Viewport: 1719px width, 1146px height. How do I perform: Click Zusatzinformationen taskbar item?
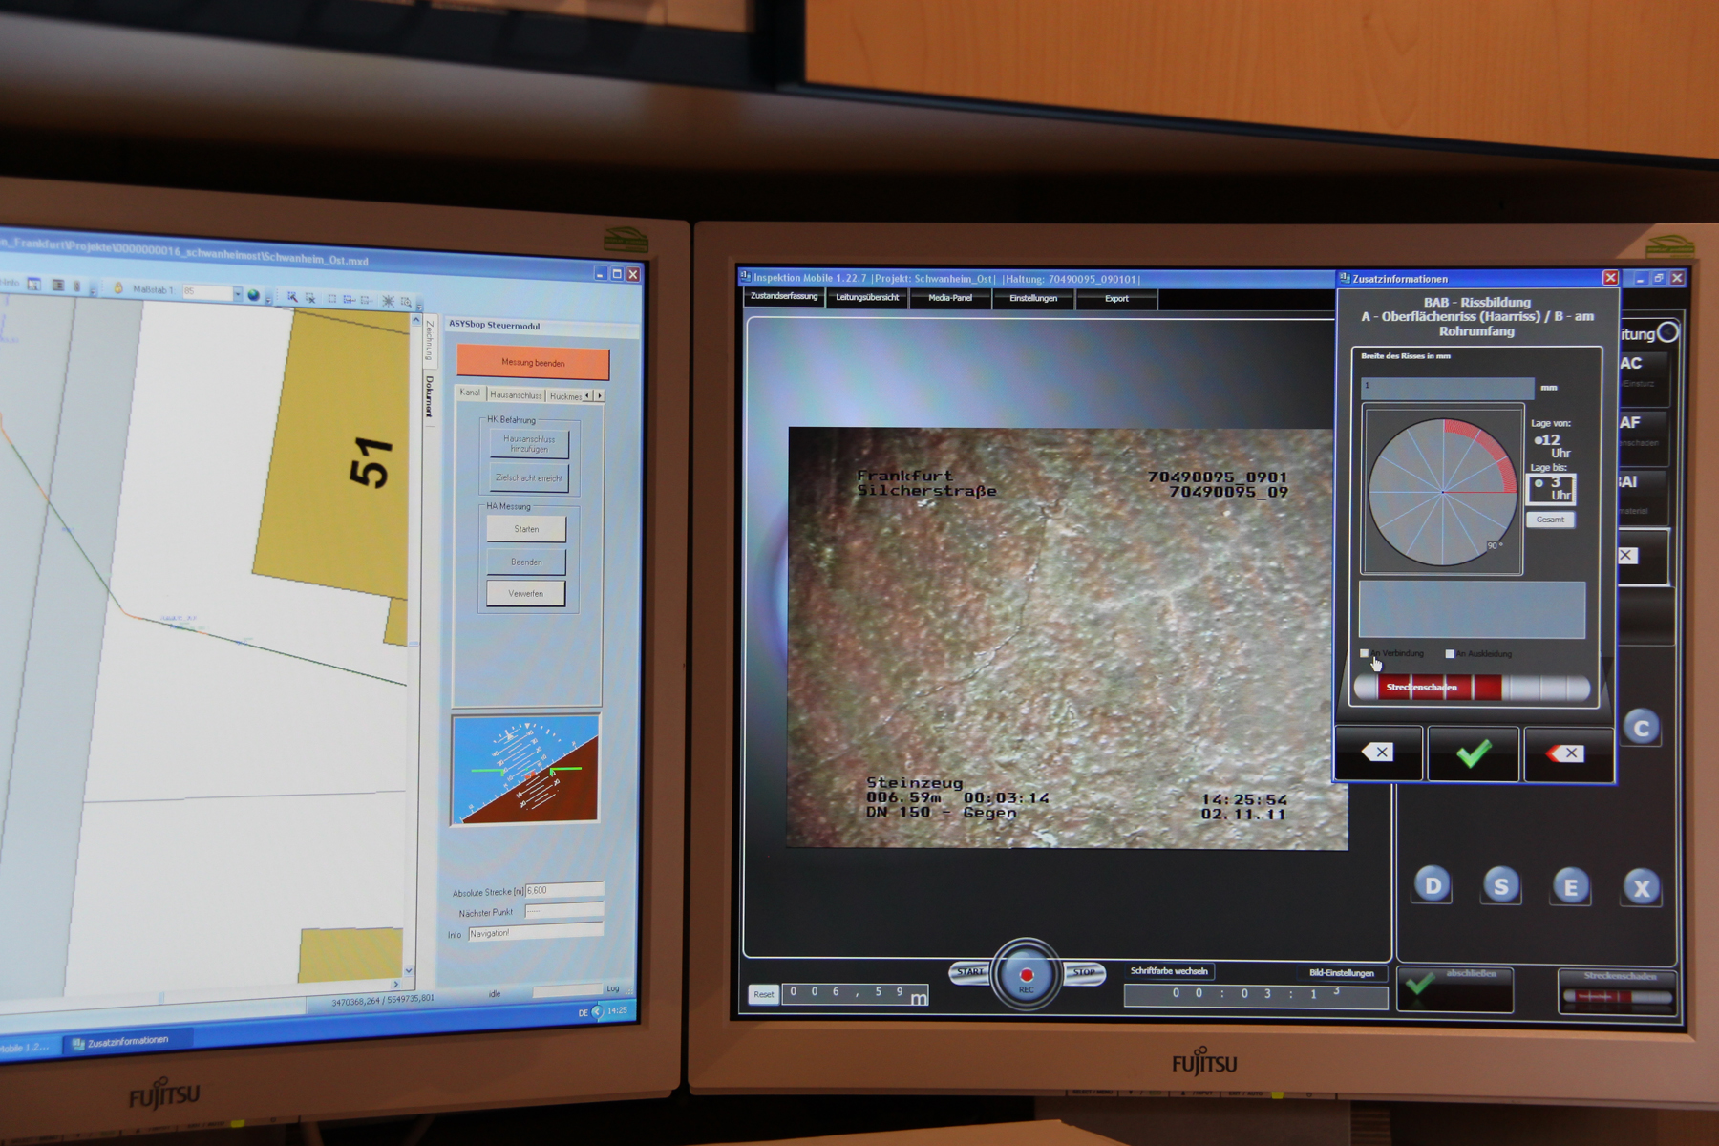click(x=127, y=1042)
